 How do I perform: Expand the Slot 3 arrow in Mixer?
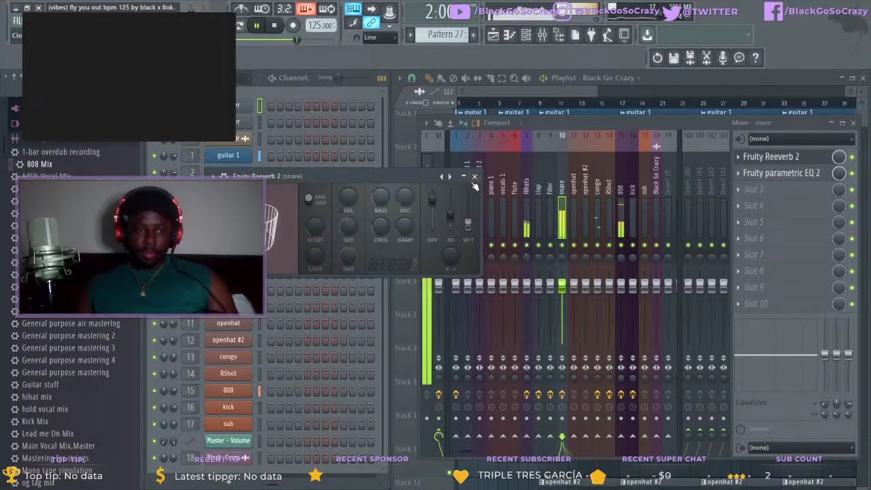pyautogui.click(x=738, y=189)
